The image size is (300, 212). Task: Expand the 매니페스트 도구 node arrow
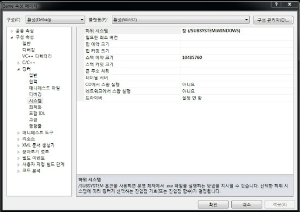pos(19,133)
